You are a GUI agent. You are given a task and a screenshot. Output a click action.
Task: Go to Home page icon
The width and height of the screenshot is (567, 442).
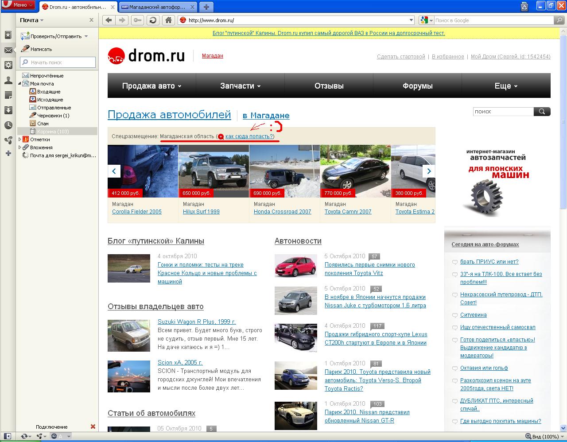168,20
